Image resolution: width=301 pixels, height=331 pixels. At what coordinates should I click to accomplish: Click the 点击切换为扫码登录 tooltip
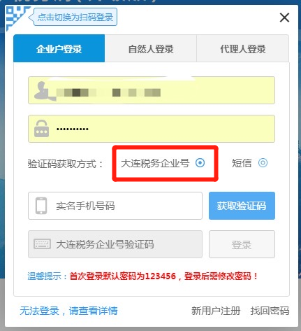pos(75,17)
